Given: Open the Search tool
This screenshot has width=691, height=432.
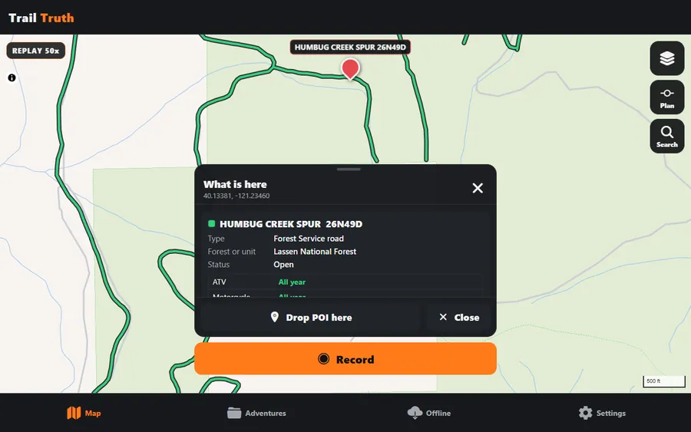Looking at the screenshot, I should pyautogui.click(x=666, y=136).
